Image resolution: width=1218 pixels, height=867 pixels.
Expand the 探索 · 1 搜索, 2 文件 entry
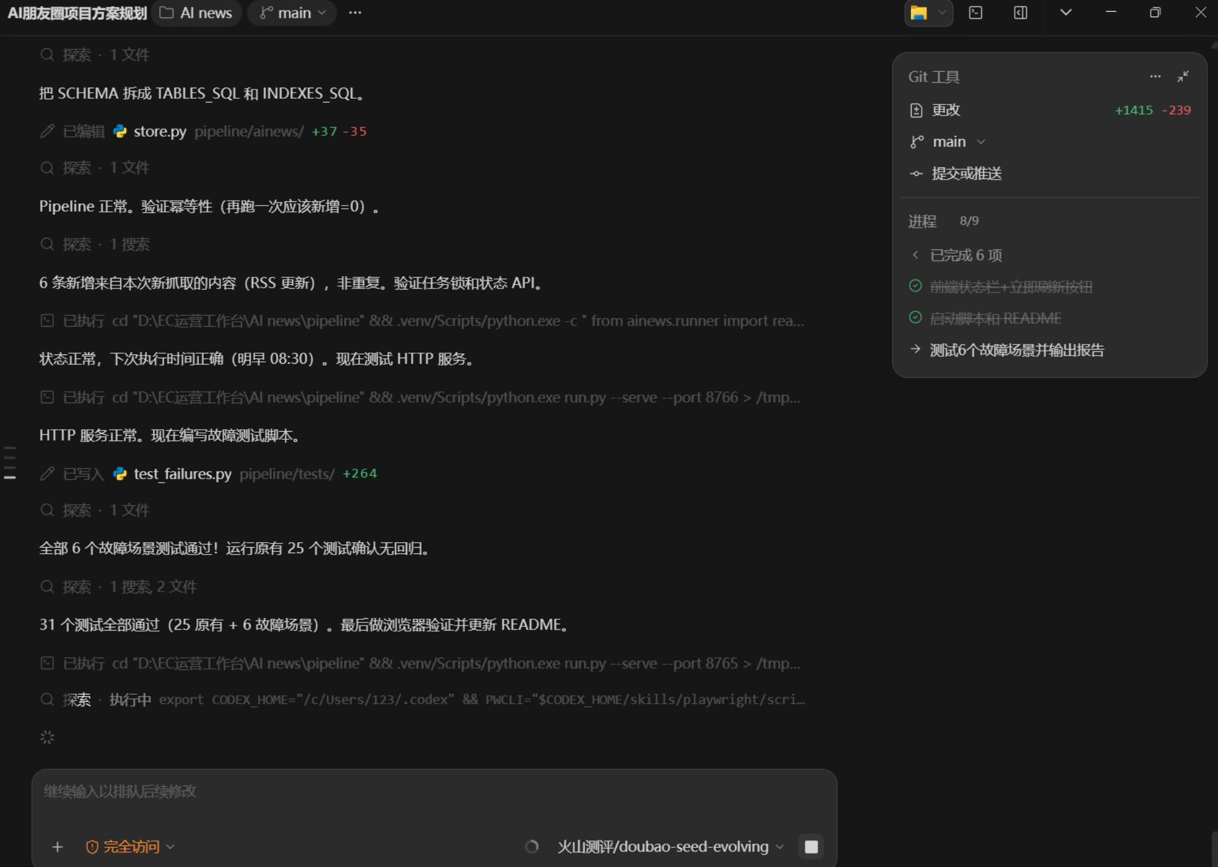point(119,587)
